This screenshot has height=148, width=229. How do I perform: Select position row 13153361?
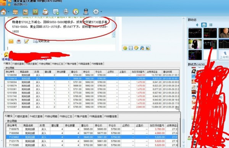(x=92, y=89)
